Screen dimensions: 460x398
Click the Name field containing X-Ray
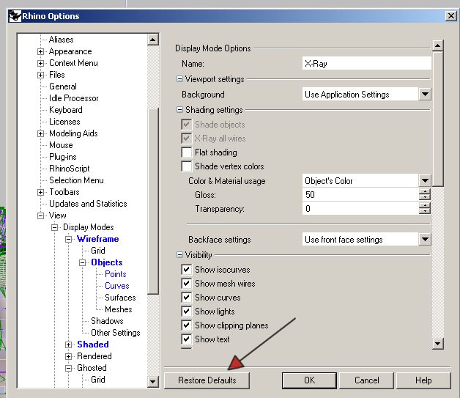[x=367, y=63]
